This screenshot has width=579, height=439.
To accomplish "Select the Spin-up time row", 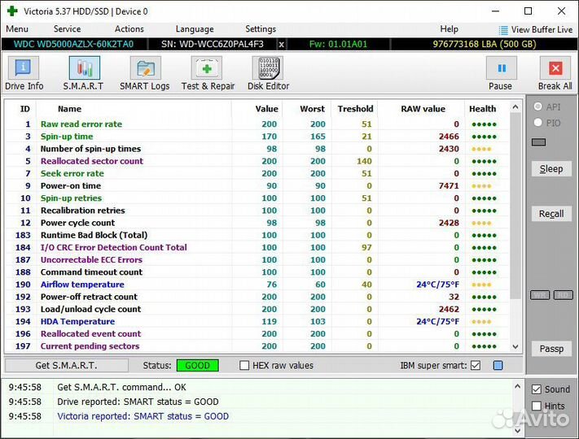I will pyautogui.click(x=257, y=137).
